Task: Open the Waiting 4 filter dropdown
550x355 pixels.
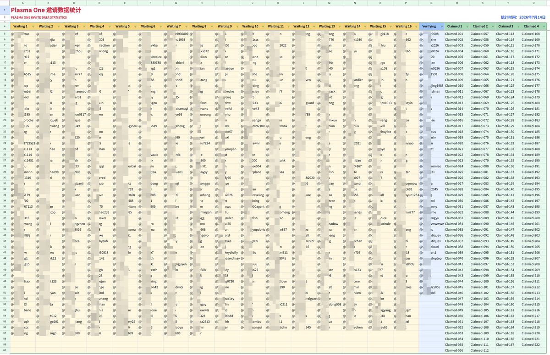Action: click(110, 27)
